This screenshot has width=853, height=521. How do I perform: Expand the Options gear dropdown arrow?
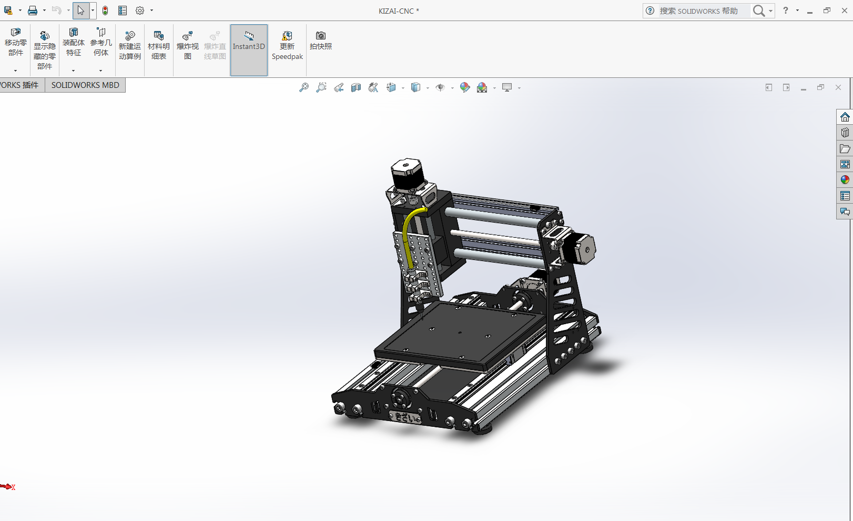point(152,11)
